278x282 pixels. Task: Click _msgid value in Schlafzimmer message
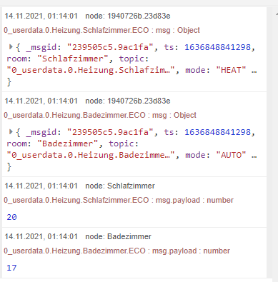point(110,47)
